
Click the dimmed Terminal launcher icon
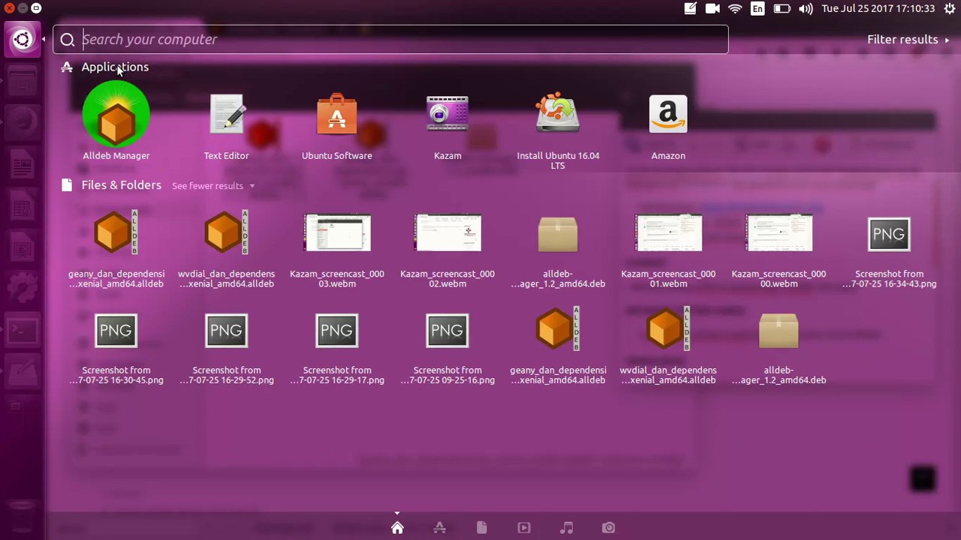pyautogui.click(x=22, y=331)
